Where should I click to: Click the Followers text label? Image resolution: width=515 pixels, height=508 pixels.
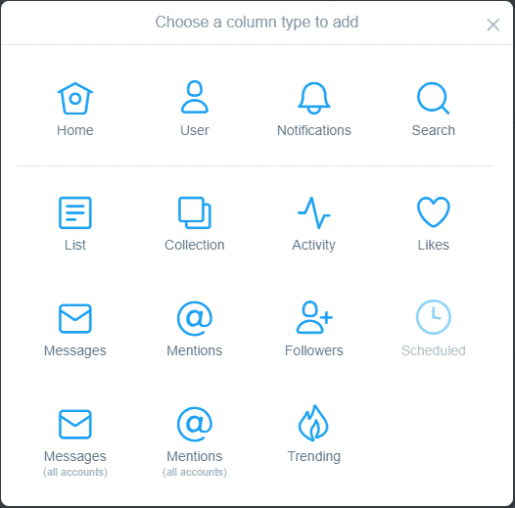pos(314,350)
